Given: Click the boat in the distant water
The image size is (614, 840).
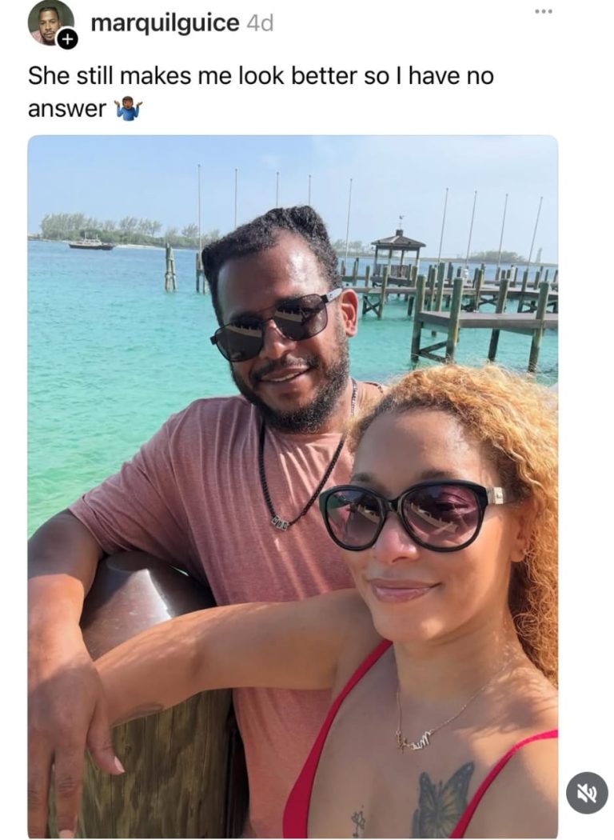Looking at the screenshot, I should (x=90, y=244).
